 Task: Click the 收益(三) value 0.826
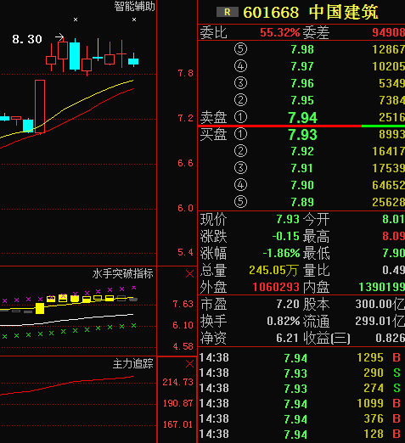point(390,338)
